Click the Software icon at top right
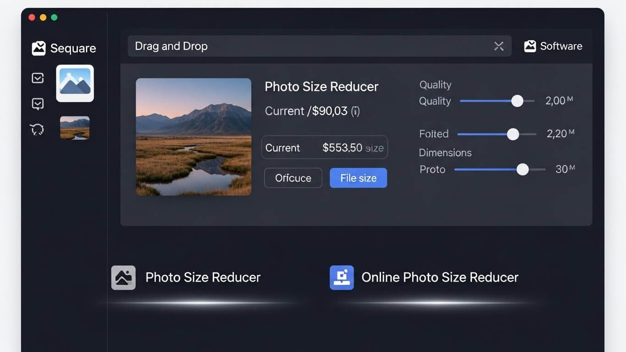This screenshot has height=352, width=626. pos(531,46)
